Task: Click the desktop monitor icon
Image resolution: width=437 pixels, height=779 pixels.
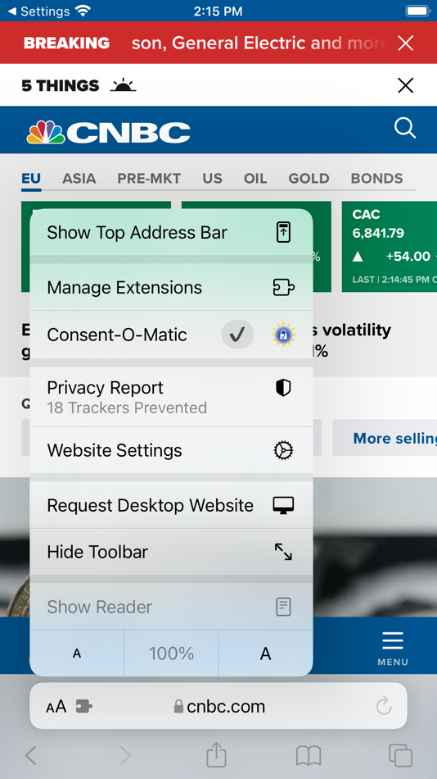Action: 283,505
